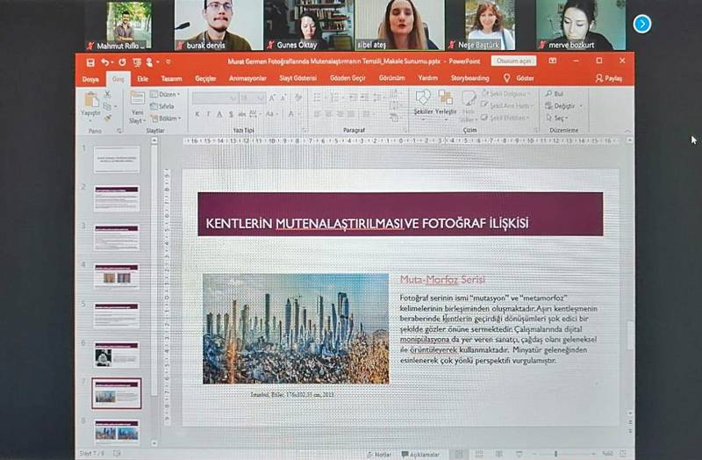Expand the Düzen layout dropdown
702x460 pixels.
pyautogui.click(x=168, y=94)
